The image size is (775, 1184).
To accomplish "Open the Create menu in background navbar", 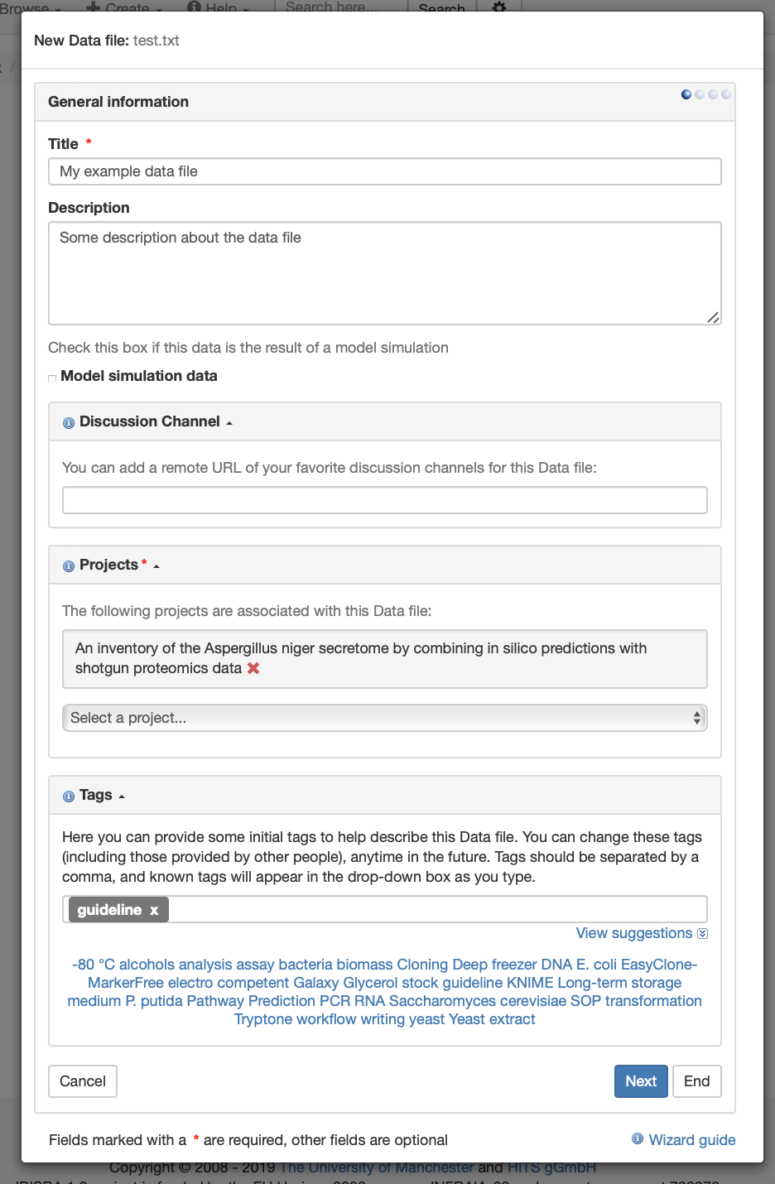I will (124, 7).
